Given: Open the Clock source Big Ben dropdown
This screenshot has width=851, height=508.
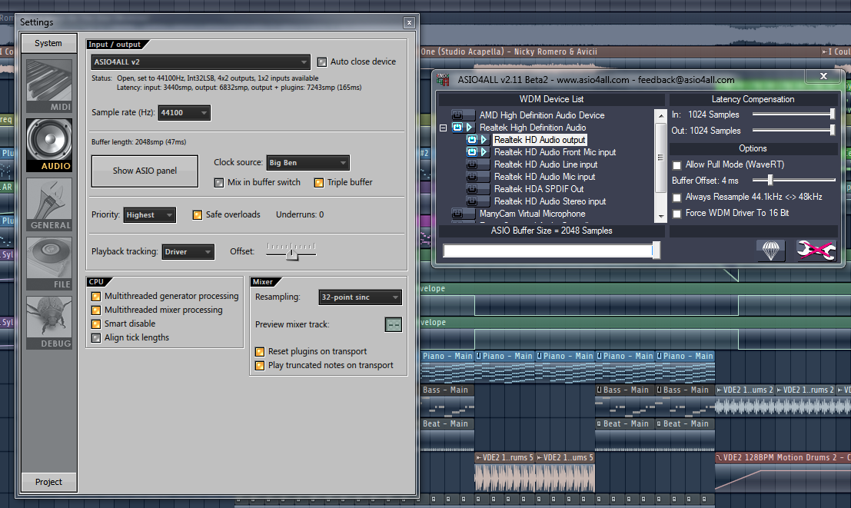Looking at the screenshot, I should coord(307,163).
